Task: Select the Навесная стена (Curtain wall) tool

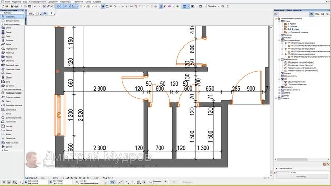Action: point(12,69)
